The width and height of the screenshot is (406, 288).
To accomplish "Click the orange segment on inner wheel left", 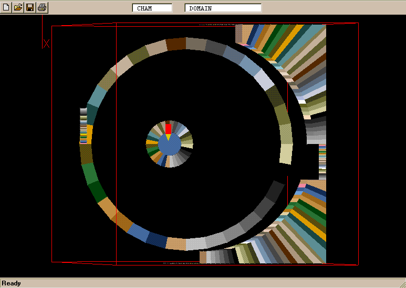I will (151, 142).
